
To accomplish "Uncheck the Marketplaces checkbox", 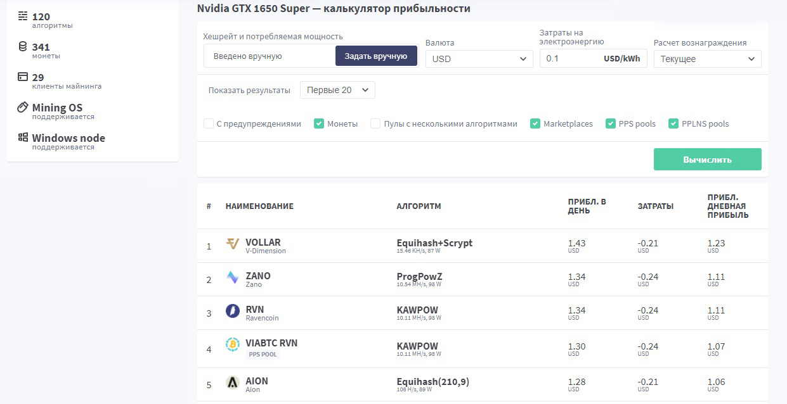I will pyautogui.click(x=535, y=123).
